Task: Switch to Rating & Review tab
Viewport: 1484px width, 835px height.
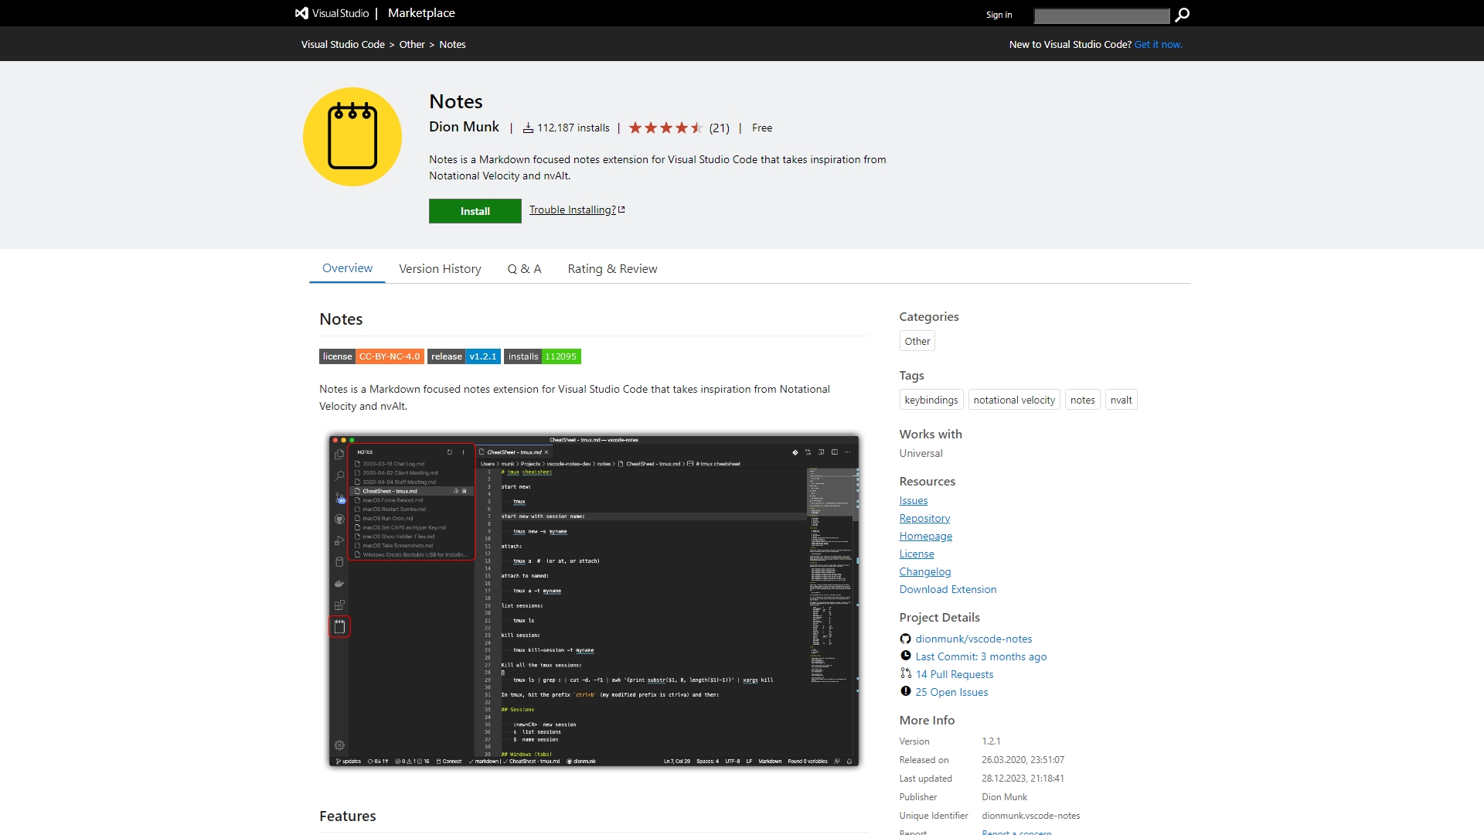Action: [612, 269]
